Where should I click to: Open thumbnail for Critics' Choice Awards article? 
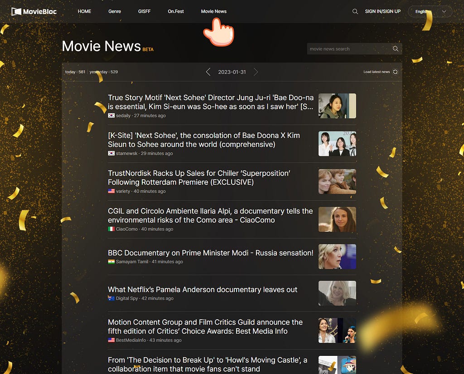pos(337,330)
